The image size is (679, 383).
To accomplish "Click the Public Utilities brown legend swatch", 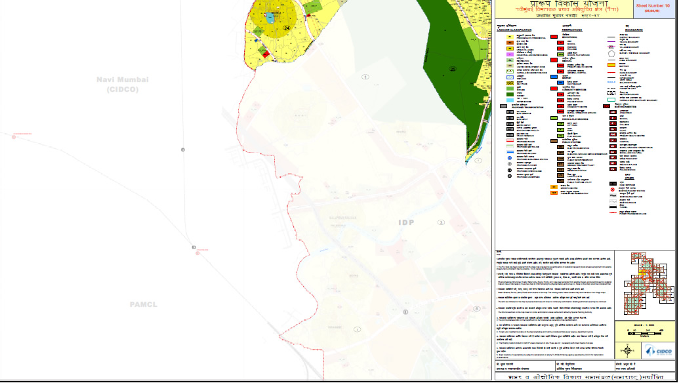I will [x=554, y=141].
